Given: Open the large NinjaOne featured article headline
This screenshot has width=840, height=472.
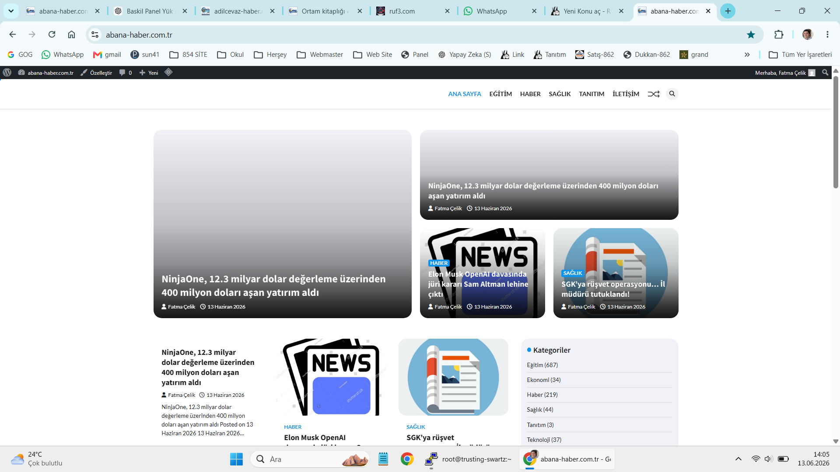Looking at the screenshot, I should (x=273, y=286).
